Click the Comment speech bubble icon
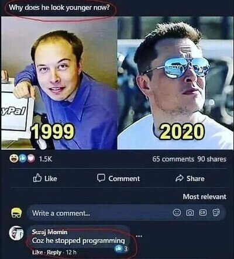The height and width of the screenshot is (259, 234). point(101,178)
